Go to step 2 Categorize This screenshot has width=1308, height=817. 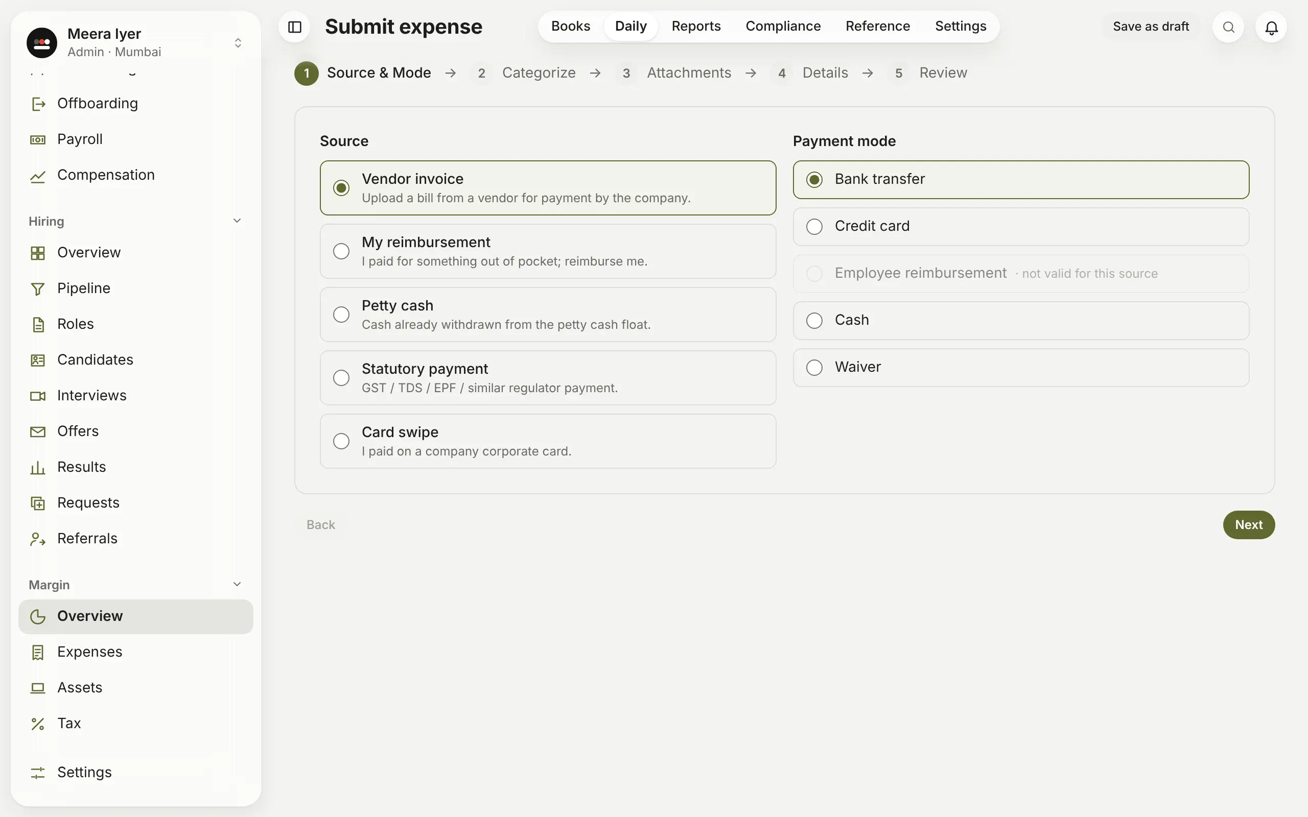click(523, 73)
